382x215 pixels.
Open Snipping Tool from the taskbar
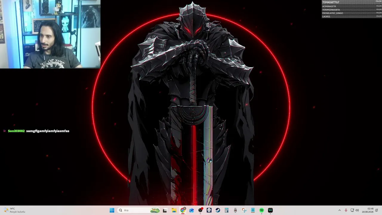[x=244, y=210]
